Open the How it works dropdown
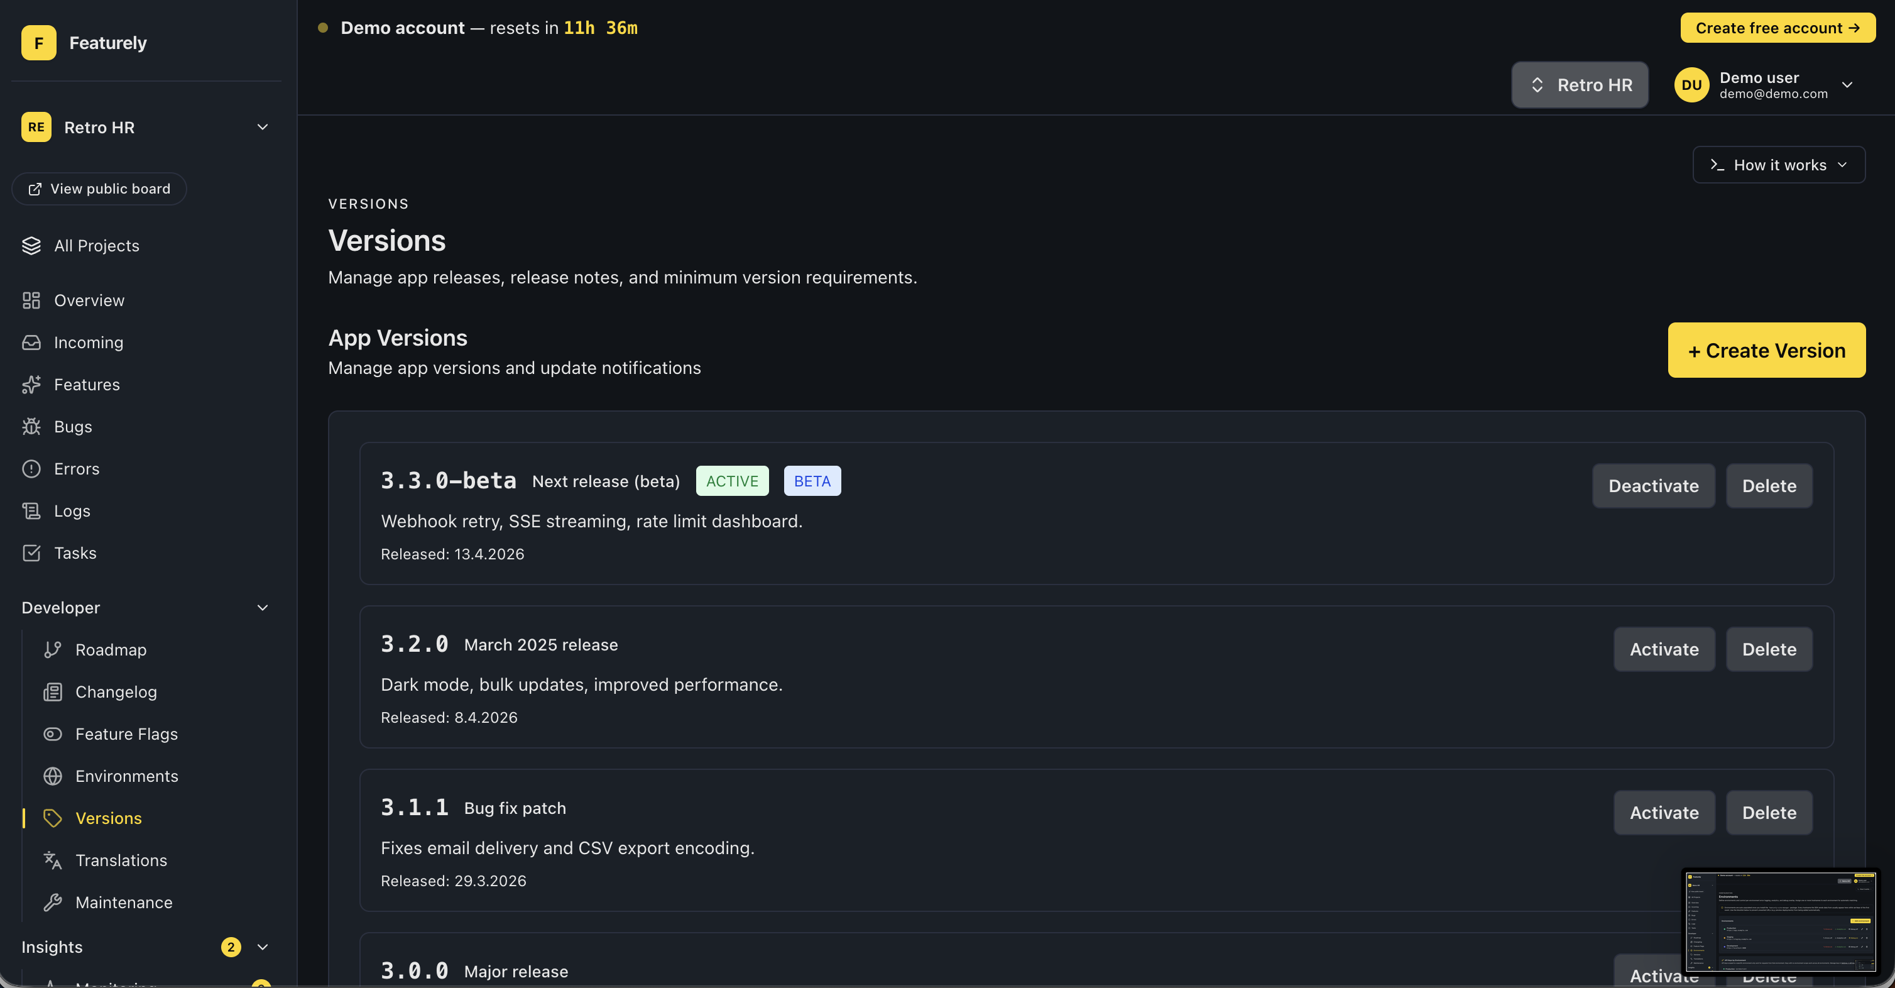The width and height of the screenshot is (1895, 988). point(1778,165)
